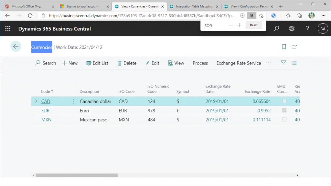Click the Currencies page title

42,47
